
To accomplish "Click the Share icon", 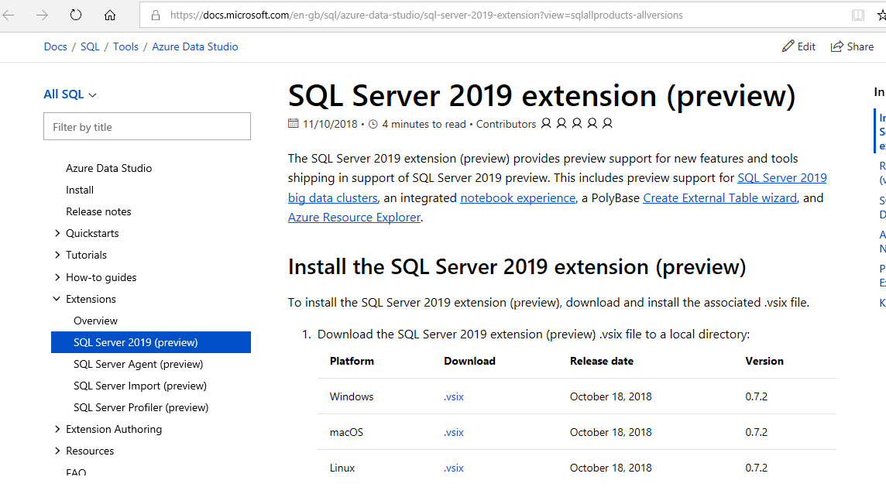I will [x=837, y=46].
